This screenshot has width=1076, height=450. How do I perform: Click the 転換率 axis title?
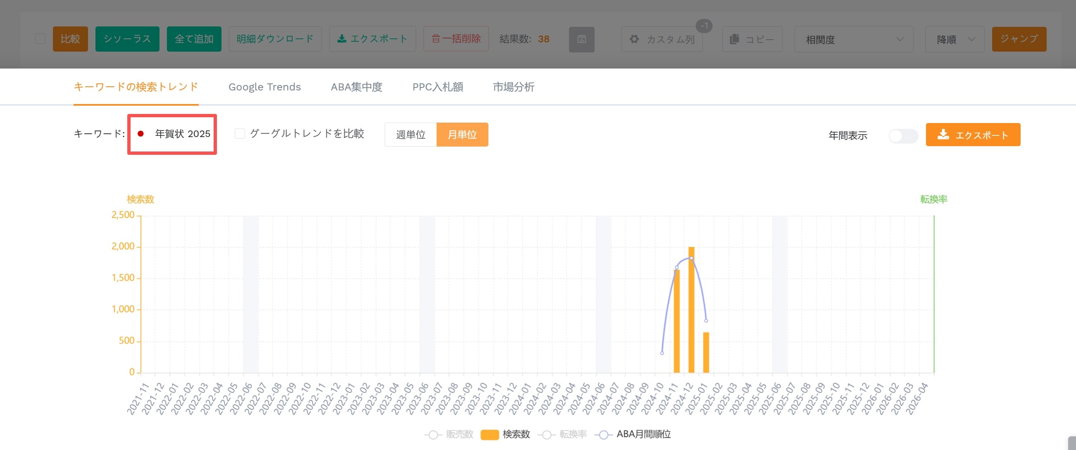click(933, 199)
